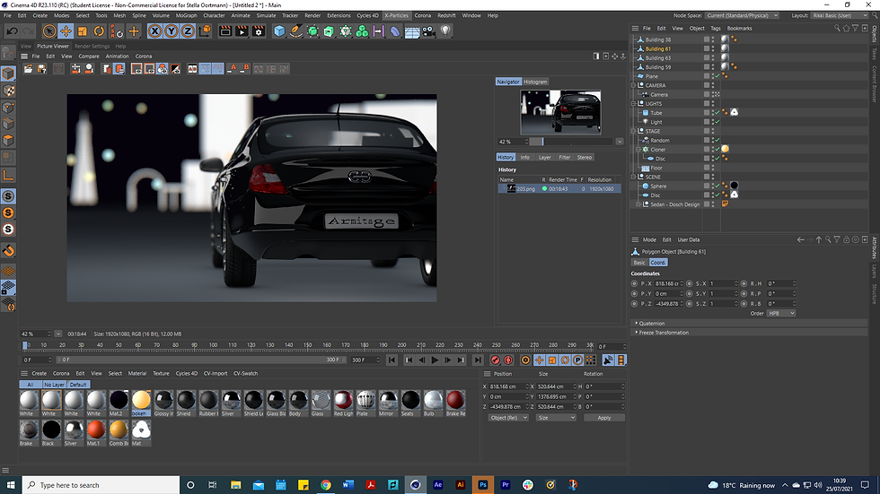The height and width of the screenshot is (494, 880).
Task: Select the bokeh material swatch
Action: pyautogui.click(x=141, y=403)
